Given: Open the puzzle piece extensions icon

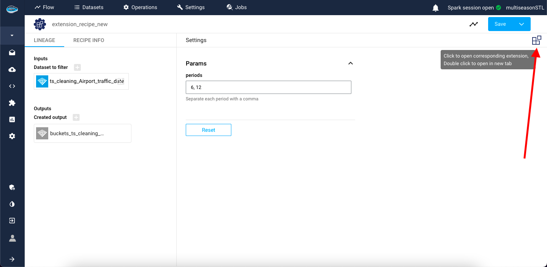Looking at the screenshot, I should tap(12, 103).
